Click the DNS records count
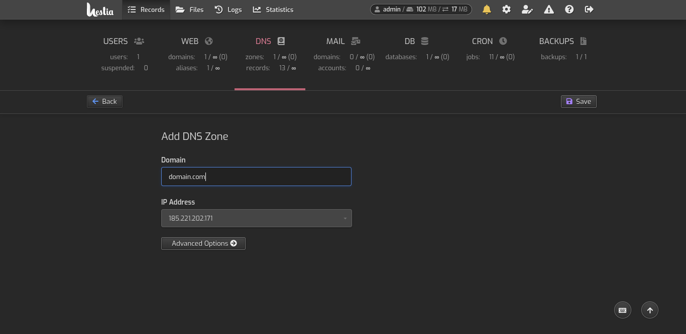The height and width of the screenshot is (334, 686). pos(287,68)
